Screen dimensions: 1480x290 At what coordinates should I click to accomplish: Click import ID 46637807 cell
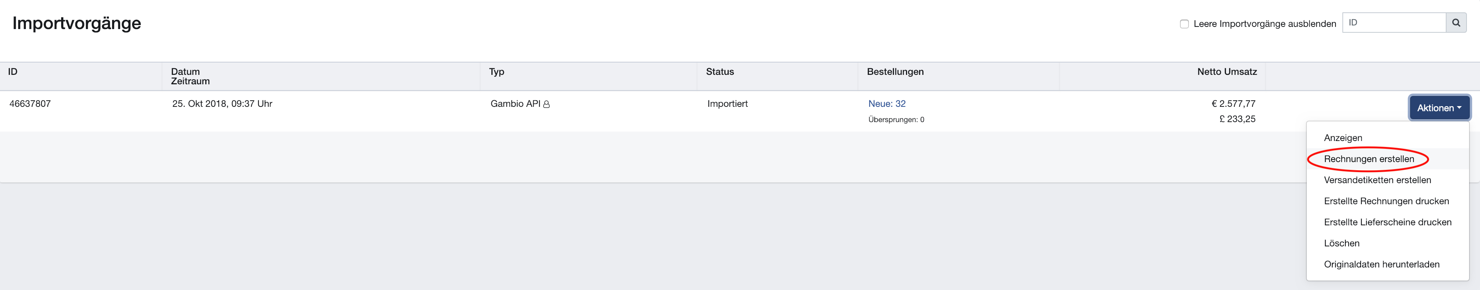30,104
